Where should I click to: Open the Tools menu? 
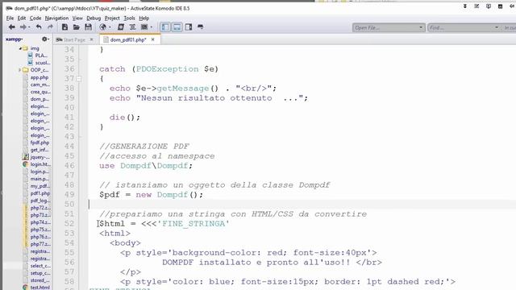click(x=129, y=18)
